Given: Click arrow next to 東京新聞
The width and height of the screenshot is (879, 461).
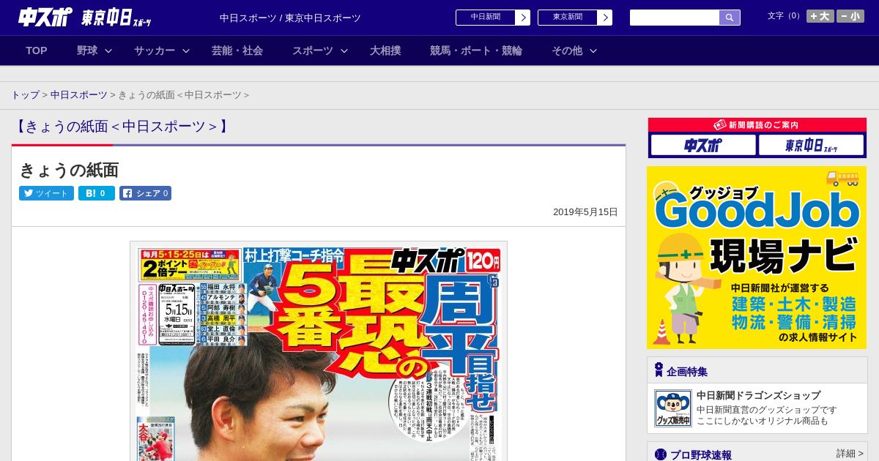Looking at the screenshot, I should click(605, 18).
